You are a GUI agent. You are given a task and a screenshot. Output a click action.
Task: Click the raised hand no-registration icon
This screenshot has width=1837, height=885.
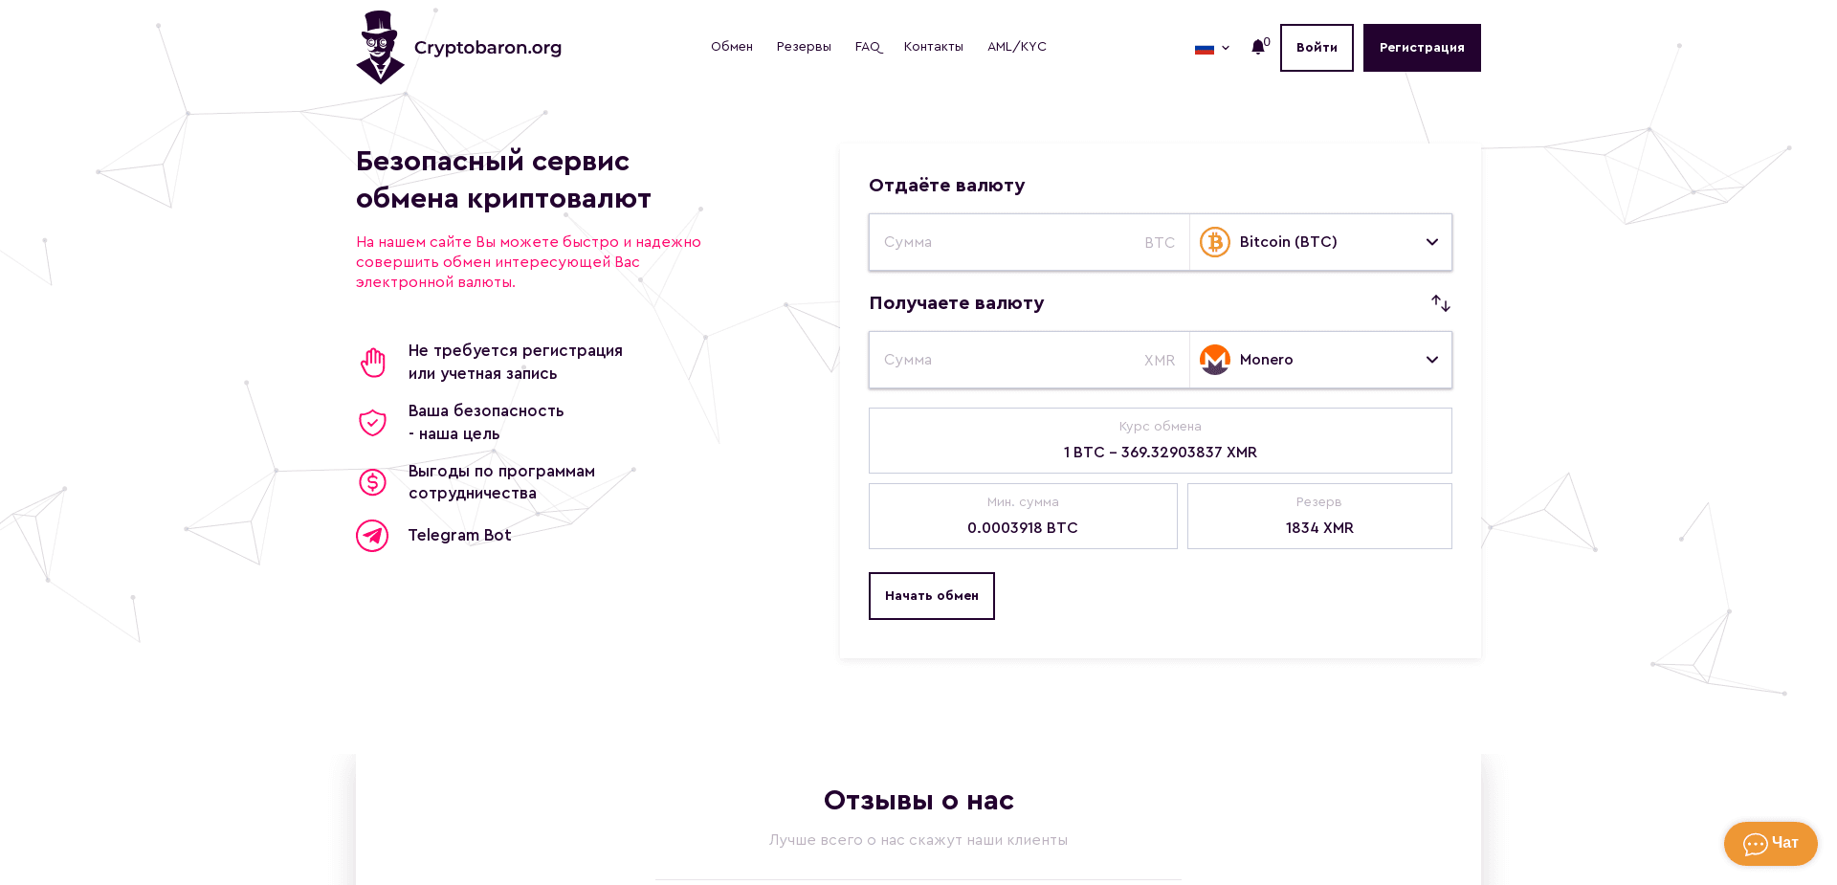(x=372, y=362)
